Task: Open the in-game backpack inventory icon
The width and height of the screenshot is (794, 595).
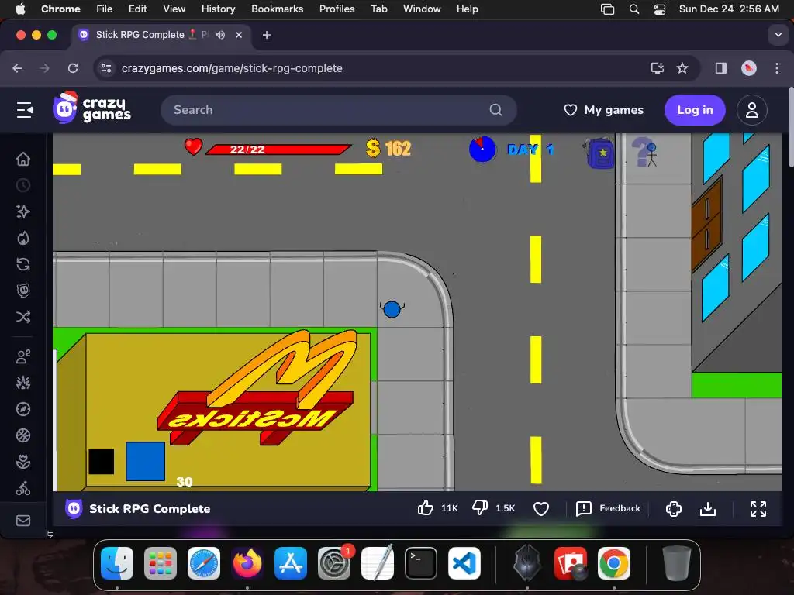Action: click(600, 153)
